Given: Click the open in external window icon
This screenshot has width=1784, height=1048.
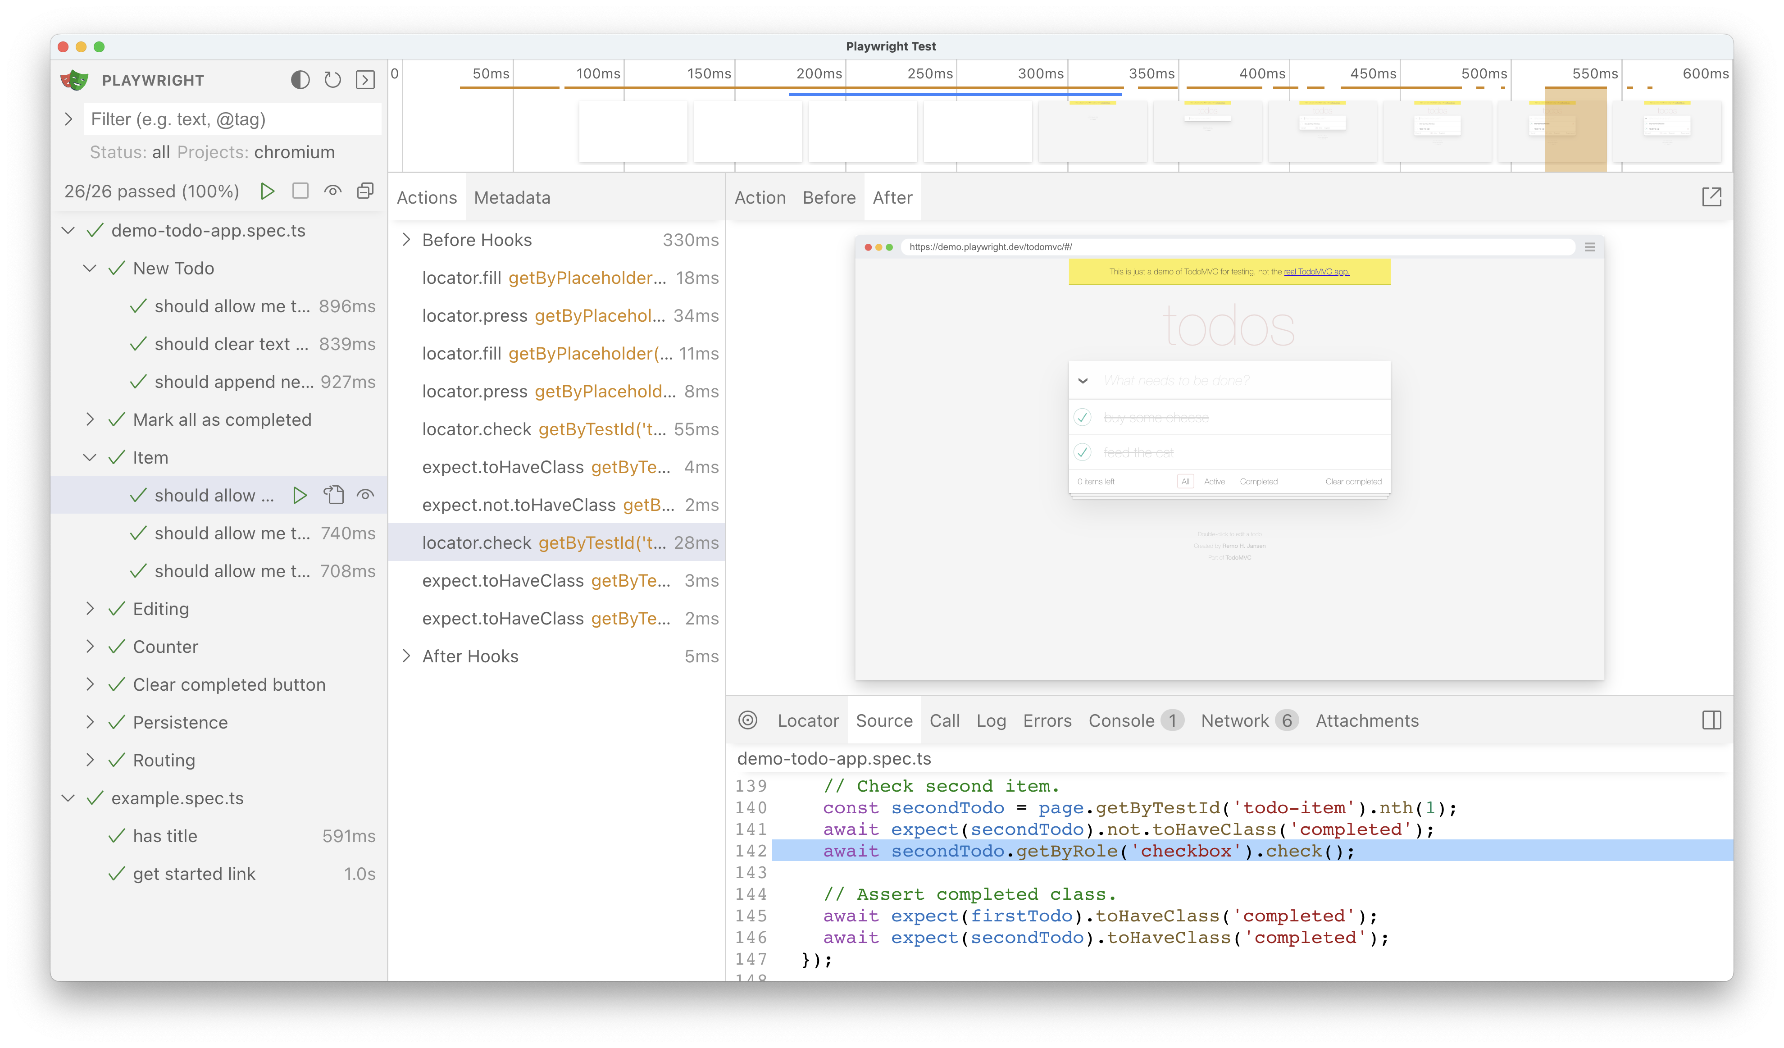Looking at the screenshot, I should [1711, 197].
